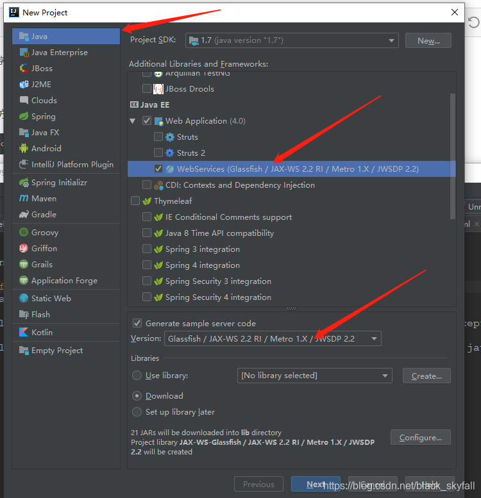Click the Struts 2 gear icon

click(x=170, y=153)
